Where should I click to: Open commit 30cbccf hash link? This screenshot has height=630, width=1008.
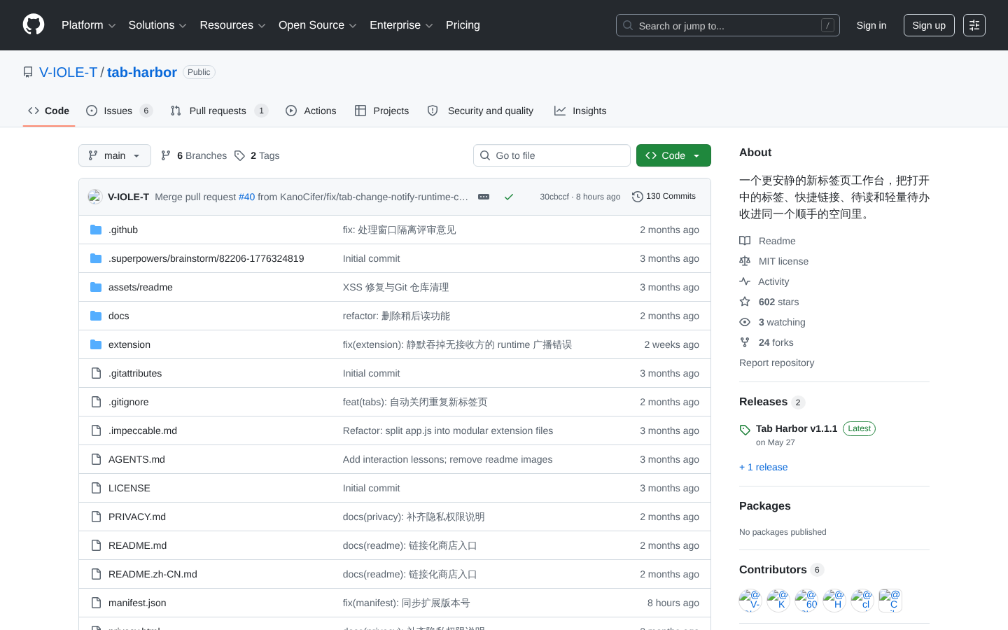554,197
